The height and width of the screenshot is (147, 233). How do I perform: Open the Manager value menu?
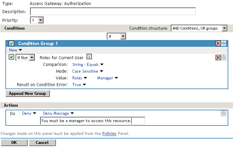coord(107,78)
